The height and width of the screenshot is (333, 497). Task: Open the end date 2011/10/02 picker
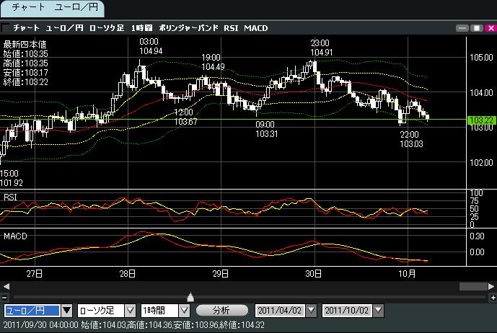pos(377,311)
